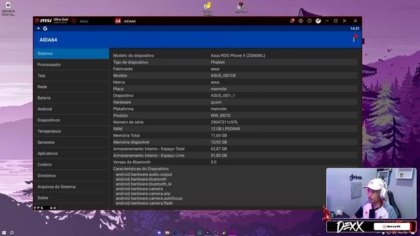420x236 pixels.
Task: Click the Modelo do dispositivo label
Action: point(133,56)
